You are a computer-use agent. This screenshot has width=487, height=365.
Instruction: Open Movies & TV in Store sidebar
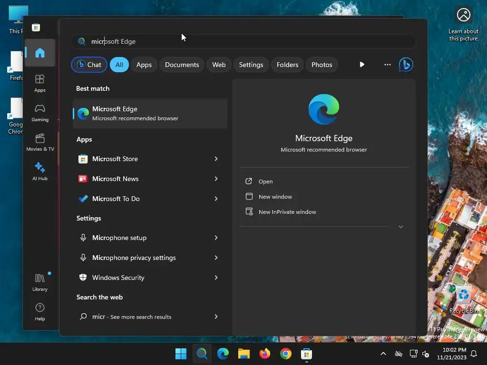40,142
